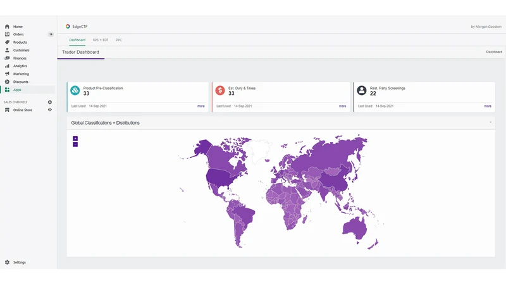The image size is (506, 285).
Task: Click the Trader Dashboard heading
Action: click(x=81, y=52)
